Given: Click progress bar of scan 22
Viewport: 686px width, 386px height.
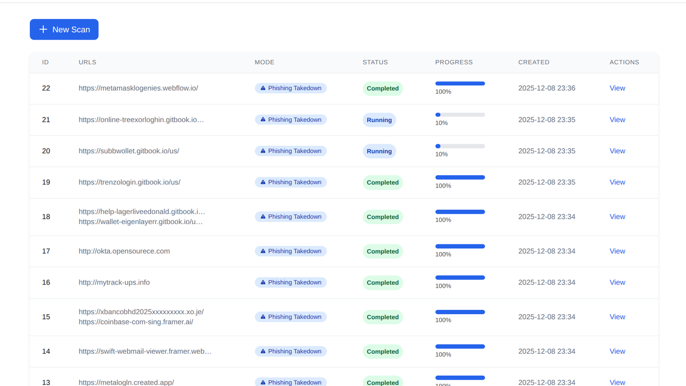Looking at the screenshot, I should tap(460, 84).
